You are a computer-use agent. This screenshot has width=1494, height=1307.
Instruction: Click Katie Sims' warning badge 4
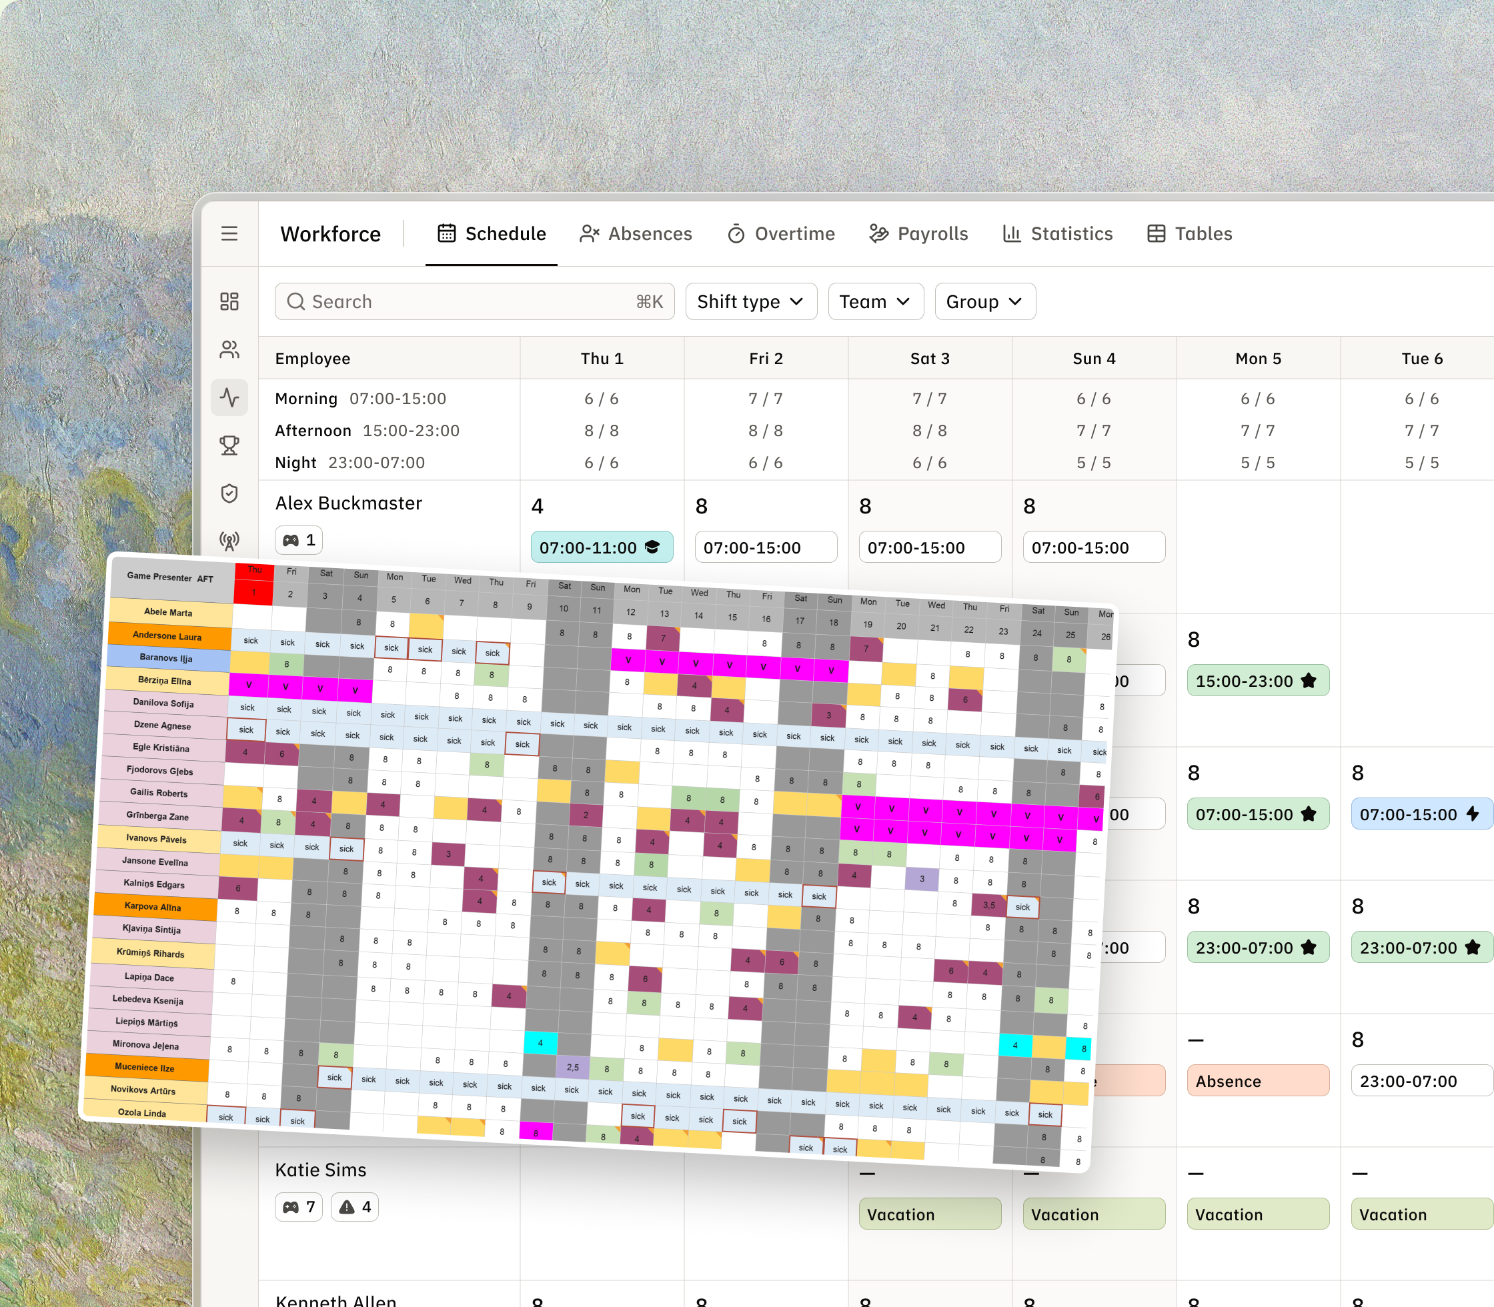(x=355, y=1206)
